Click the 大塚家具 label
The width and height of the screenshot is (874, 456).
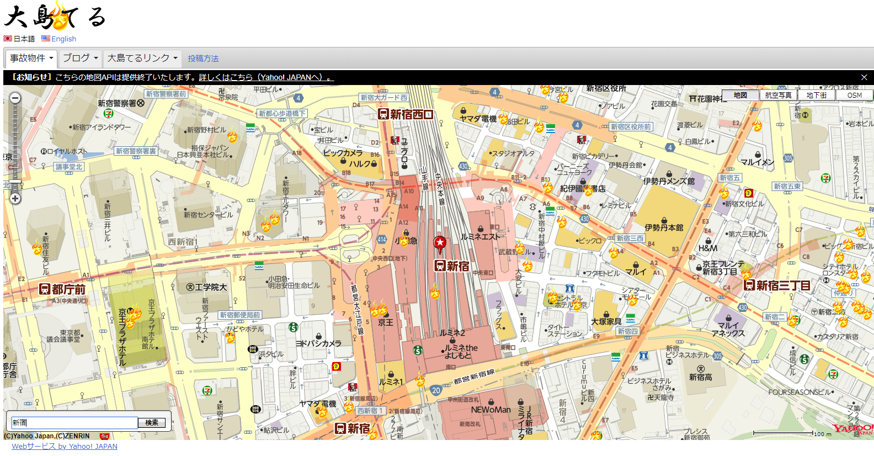pyautogui.click(x=606, y=322)
